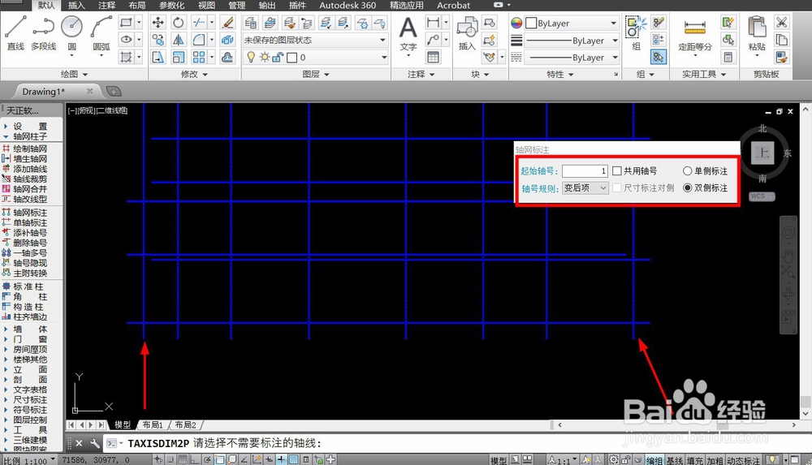This screenshot has height=465, width=812.
Task: Toggle 加粗 in status bar
Action: tap(715, 460)
